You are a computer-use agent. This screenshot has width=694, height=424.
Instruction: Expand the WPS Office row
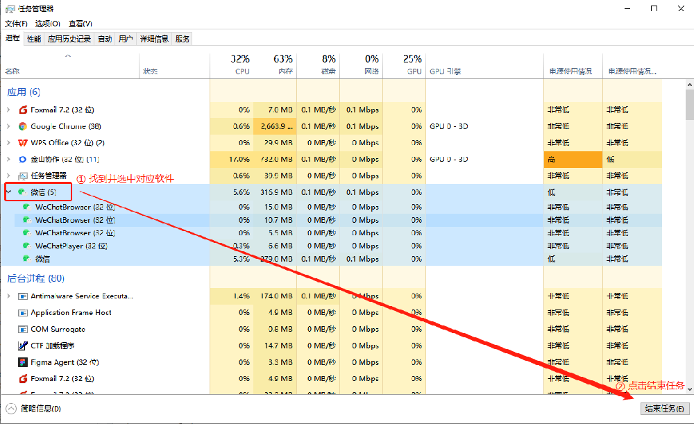pyautogui.click(x=8, y=142)
